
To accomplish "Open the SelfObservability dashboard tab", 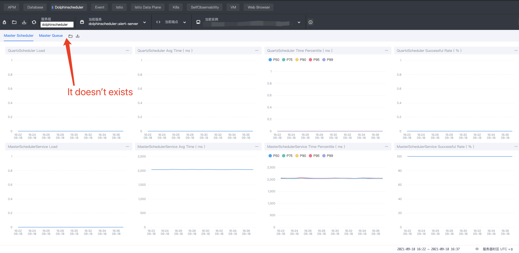I will pos(205,7).
